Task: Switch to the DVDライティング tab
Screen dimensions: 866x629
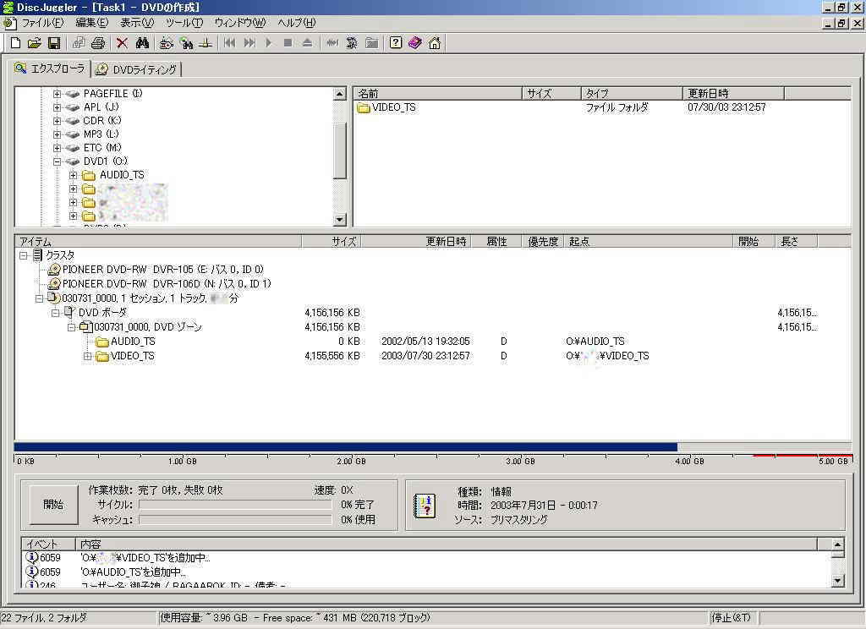Action: [x=136, y=69]
